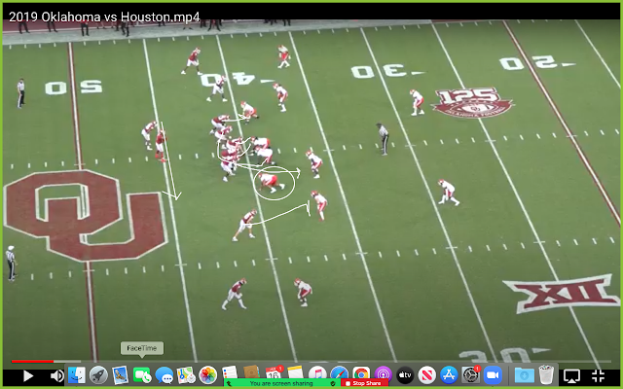Open System Preferences from the Dock
The height and width of the screenshot is (389, 623).
tap(471, 375)
